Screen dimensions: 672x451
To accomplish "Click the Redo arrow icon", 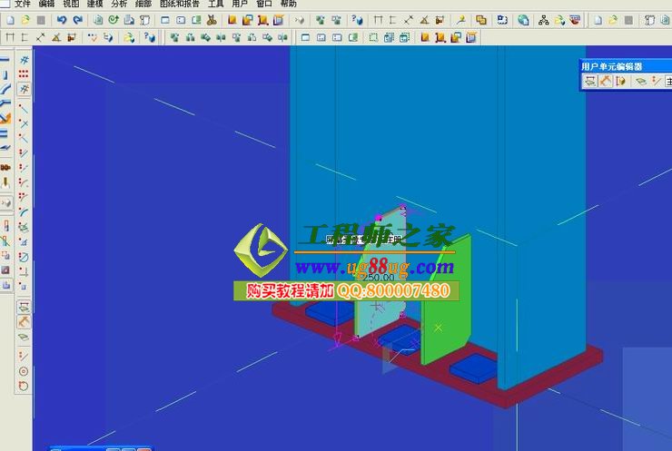I will pyautogui.click(x=76, y=19).
